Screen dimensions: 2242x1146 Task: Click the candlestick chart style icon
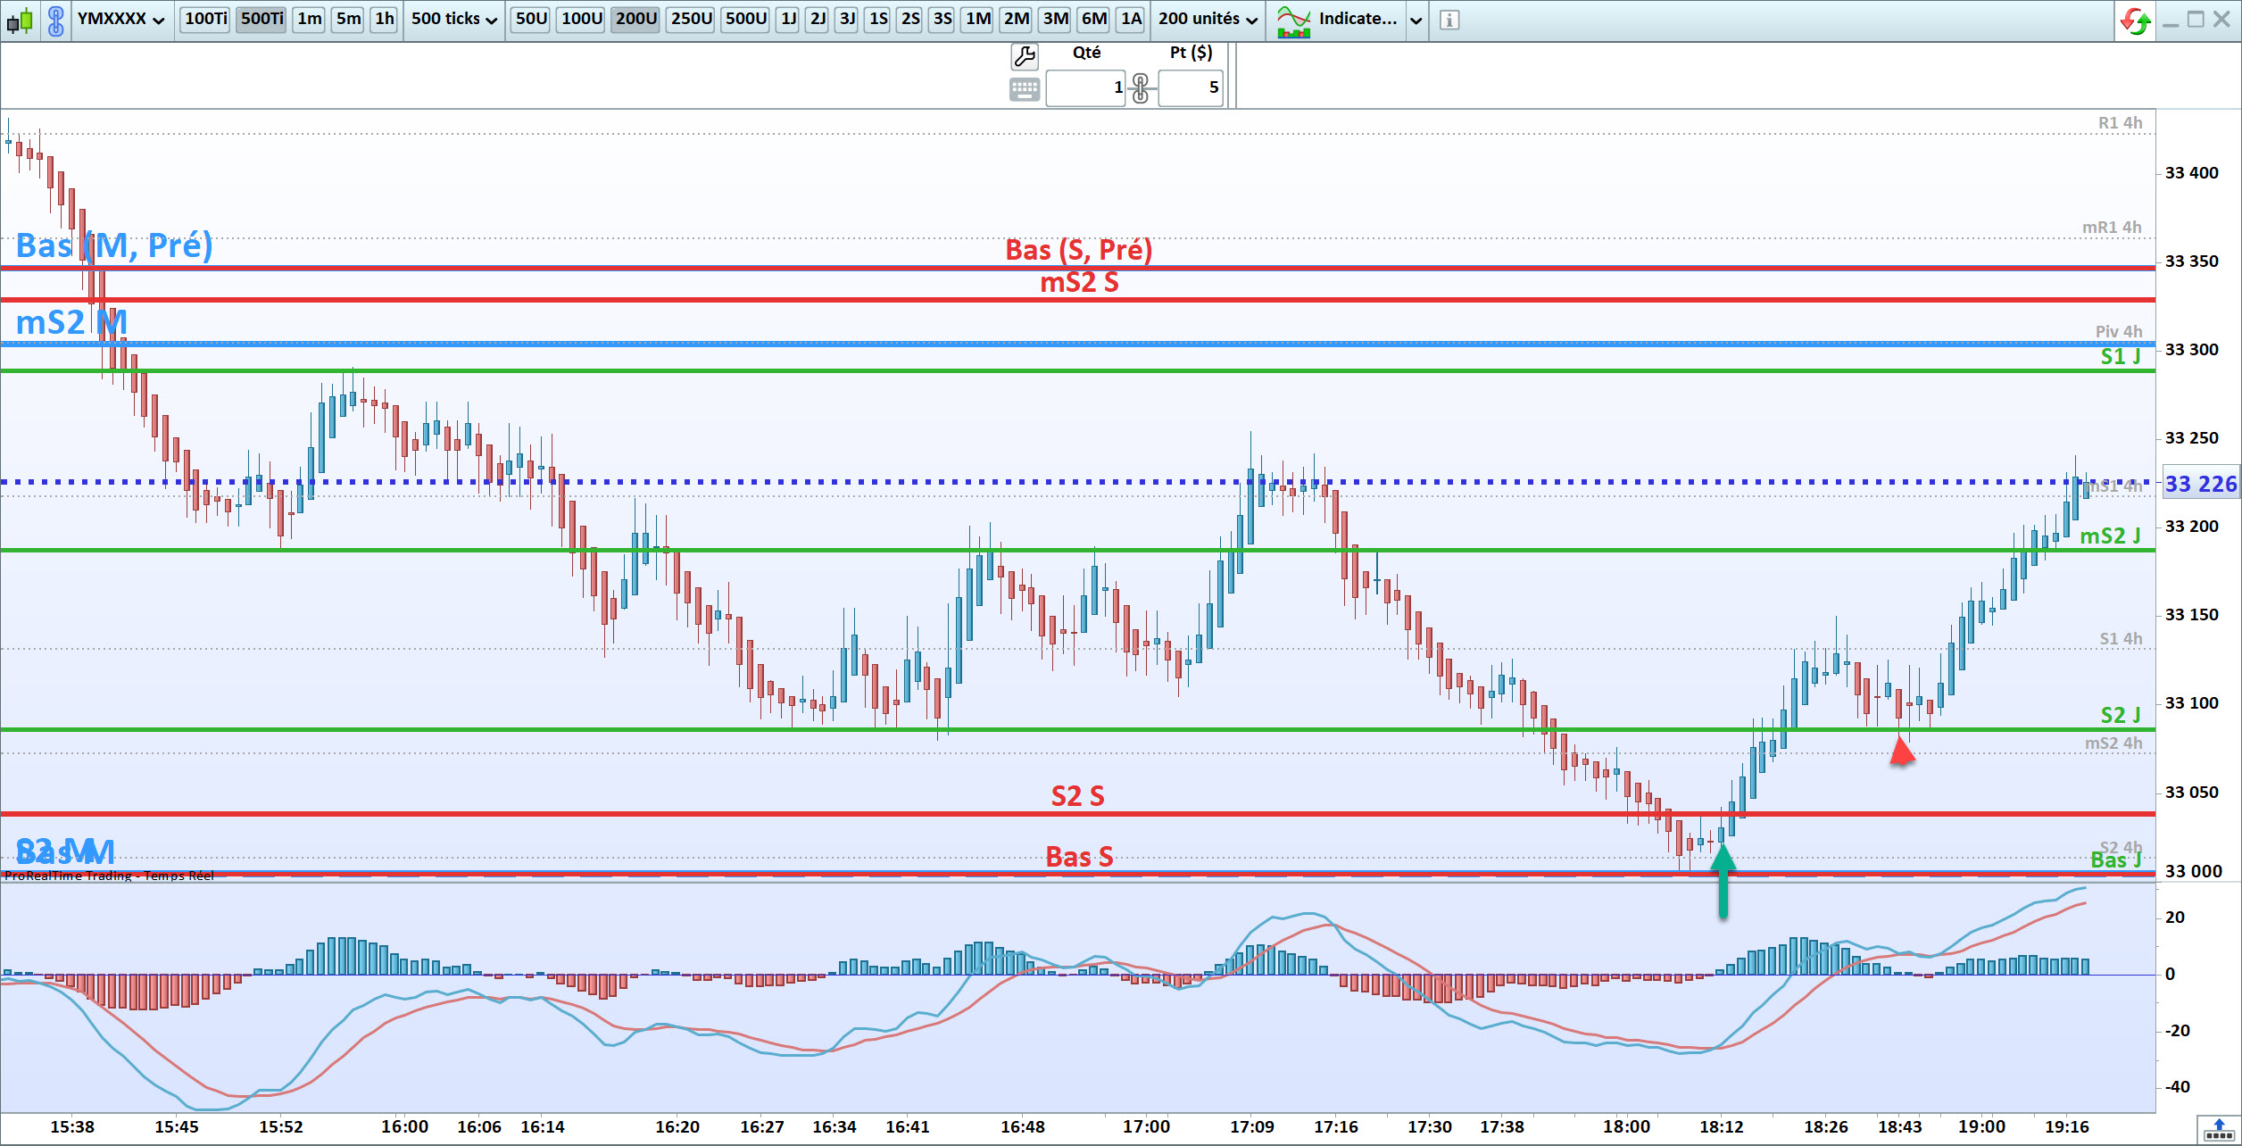pos(20,20)
